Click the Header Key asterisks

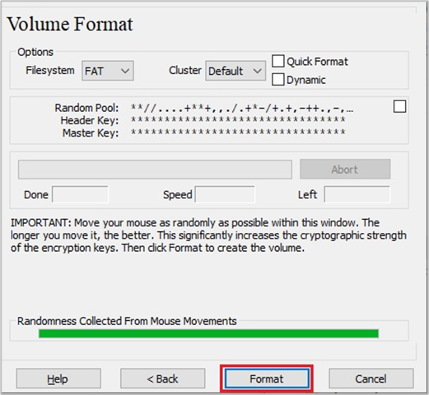click(x=238, y=119)
